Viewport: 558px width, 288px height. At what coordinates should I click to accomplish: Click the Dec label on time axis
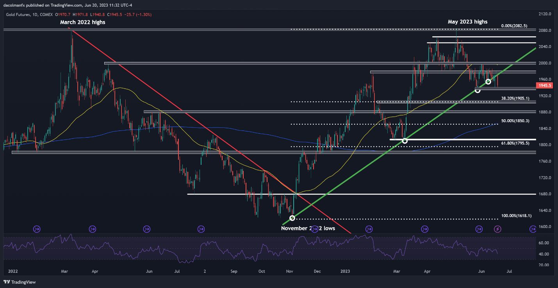coord(317,270)
